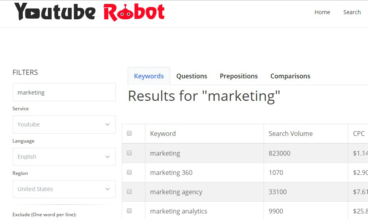368x219 pixels.
Task: Switch to the Keywords tab
Action: click(x=149, y=76)
